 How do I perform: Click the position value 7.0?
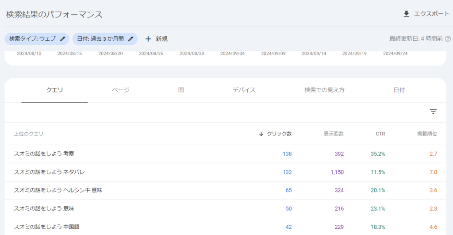[434, 172]
